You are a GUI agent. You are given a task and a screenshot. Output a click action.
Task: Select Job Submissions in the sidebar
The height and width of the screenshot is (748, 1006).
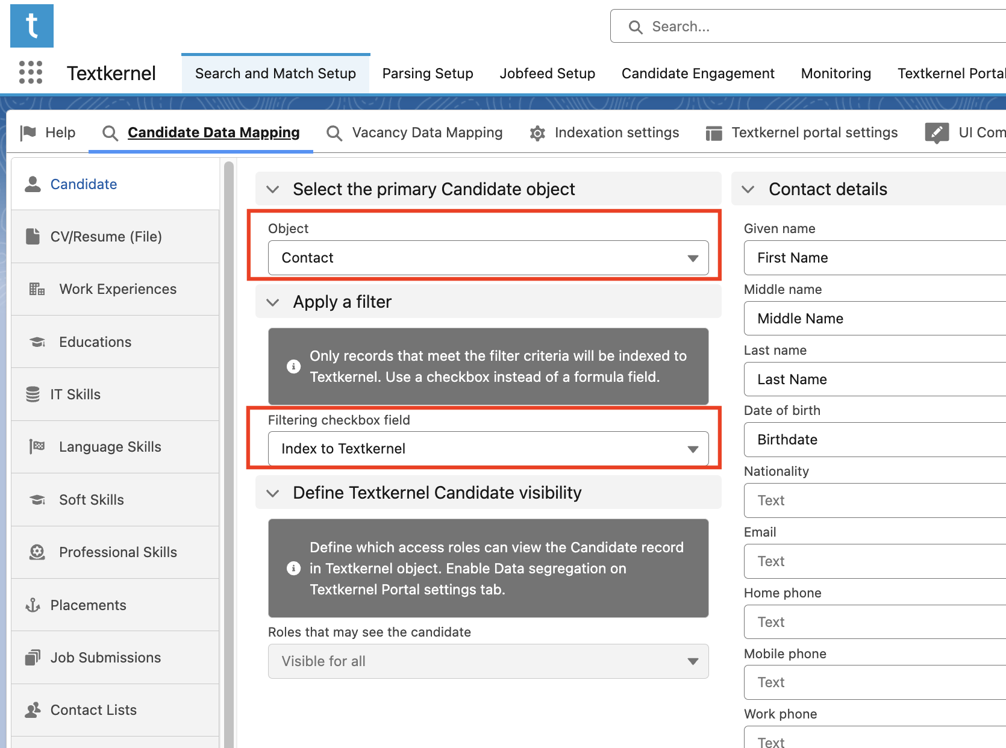(115, 658)
